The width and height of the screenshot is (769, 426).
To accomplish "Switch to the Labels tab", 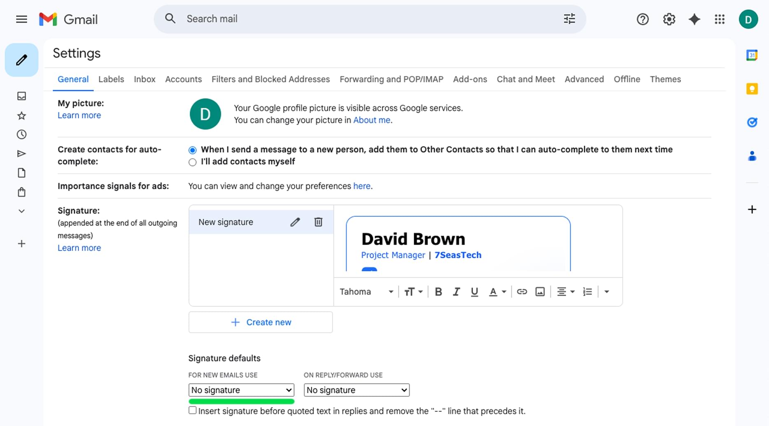I will pyautogui.click(x=111, y=79).
